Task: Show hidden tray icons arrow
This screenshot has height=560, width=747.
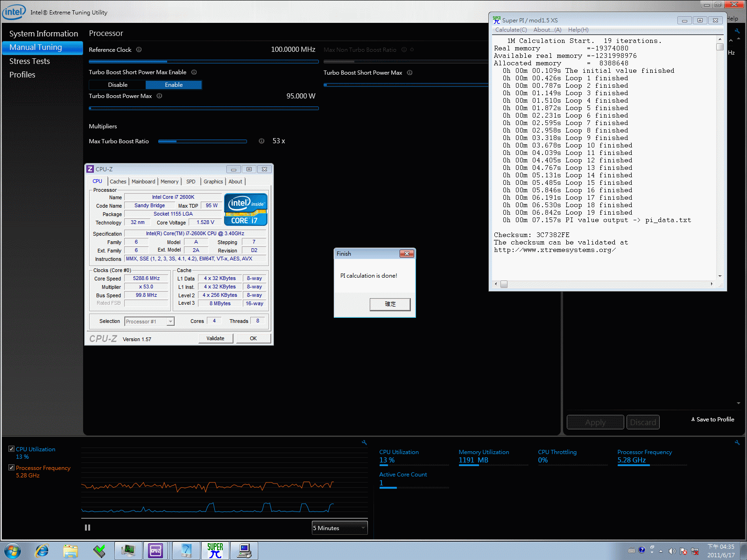Action: [661, 551]
